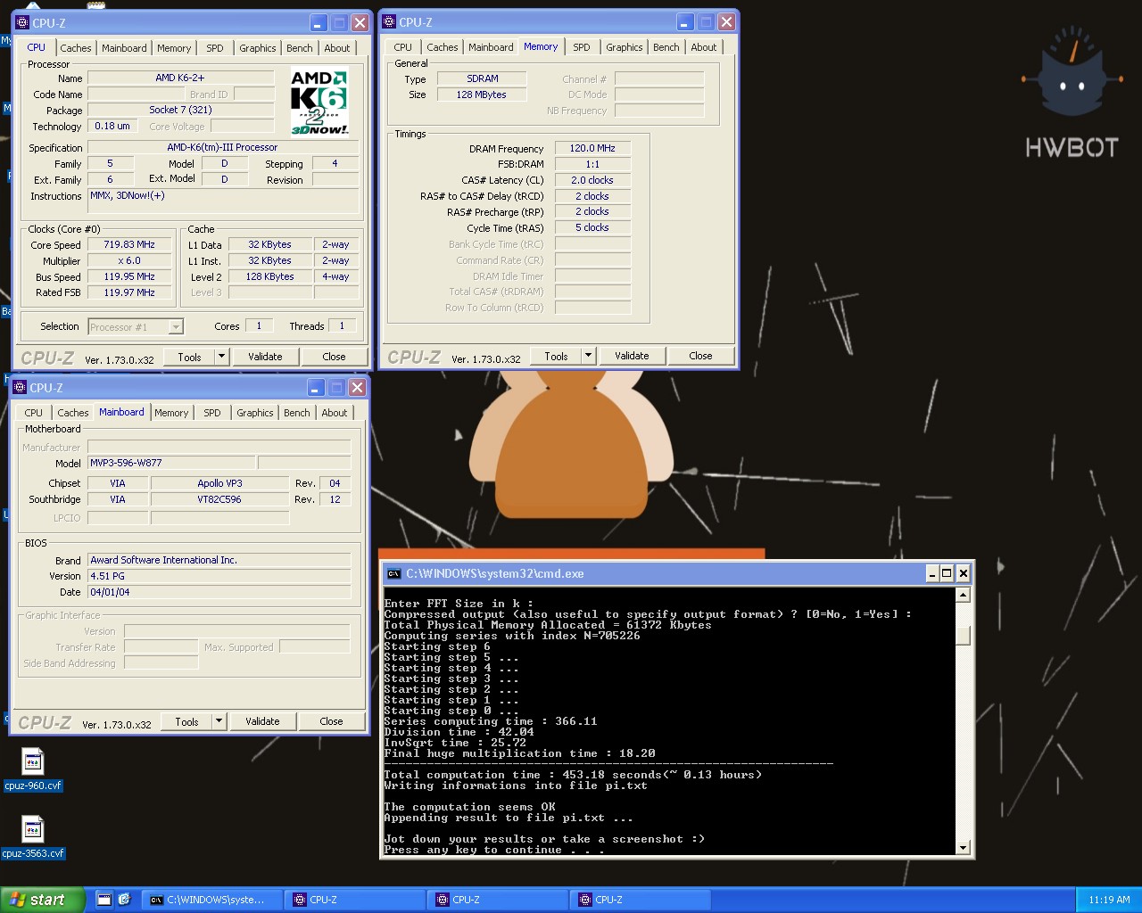Click the Level 2 cache value 128 KBytes

coord(270,276)
